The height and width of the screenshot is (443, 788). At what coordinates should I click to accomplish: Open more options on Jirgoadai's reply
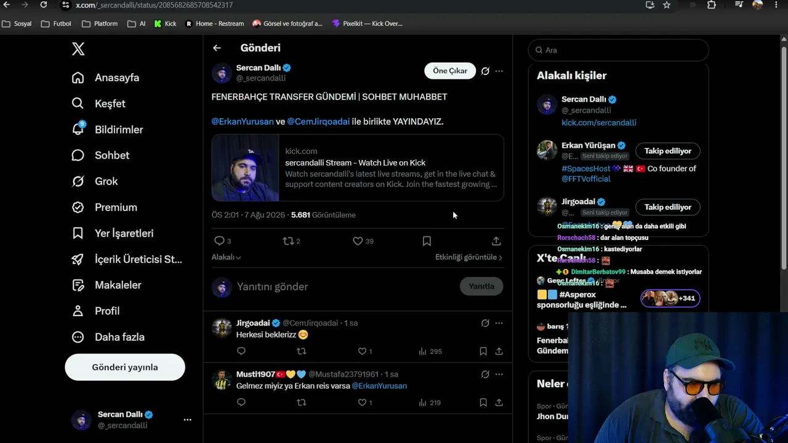tap(499, 323)
